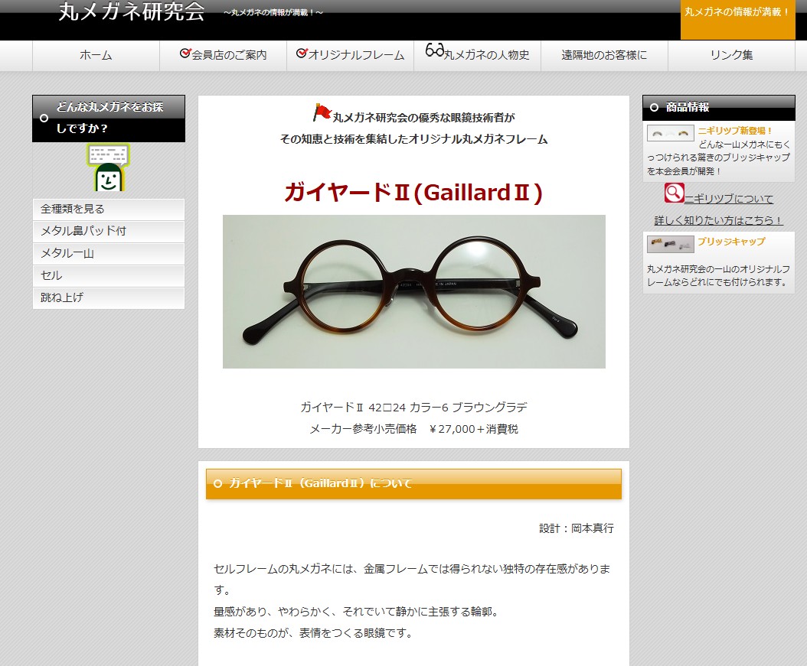Click the green-haired chat character icon
This screenshot has width=807, height=666.
point(108,168)
